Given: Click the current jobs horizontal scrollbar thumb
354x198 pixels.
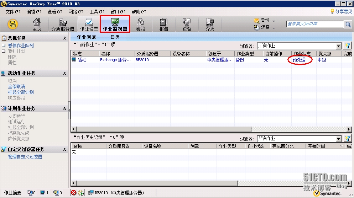Looking at the screenshot, I should [x=164, y=129].
